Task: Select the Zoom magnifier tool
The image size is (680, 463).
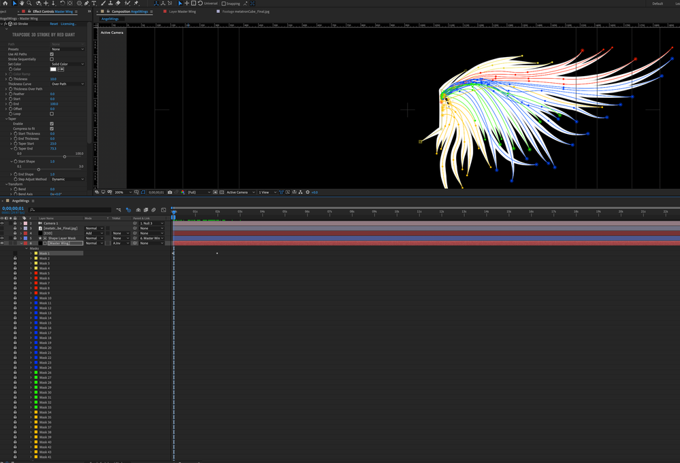Action: coord(29,3)
